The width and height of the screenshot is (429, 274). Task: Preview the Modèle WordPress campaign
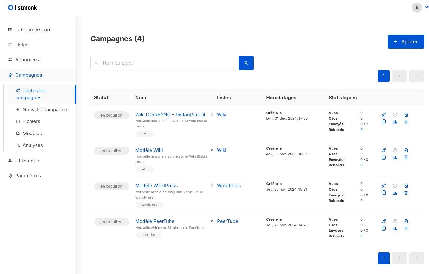click(406, 186)
